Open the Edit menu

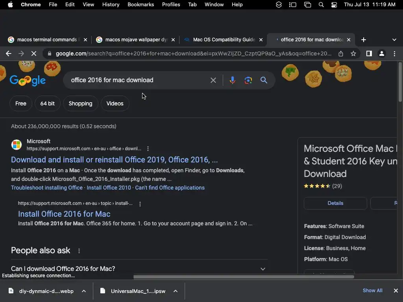pos(70,5)
